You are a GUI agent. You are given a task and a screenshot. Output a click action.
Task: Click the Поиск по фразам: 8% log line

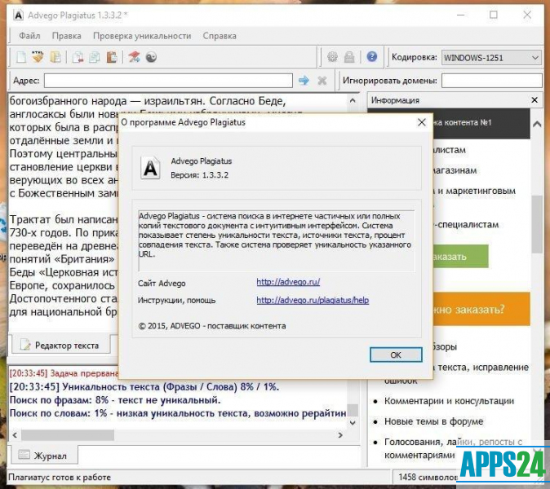point(115,400)
